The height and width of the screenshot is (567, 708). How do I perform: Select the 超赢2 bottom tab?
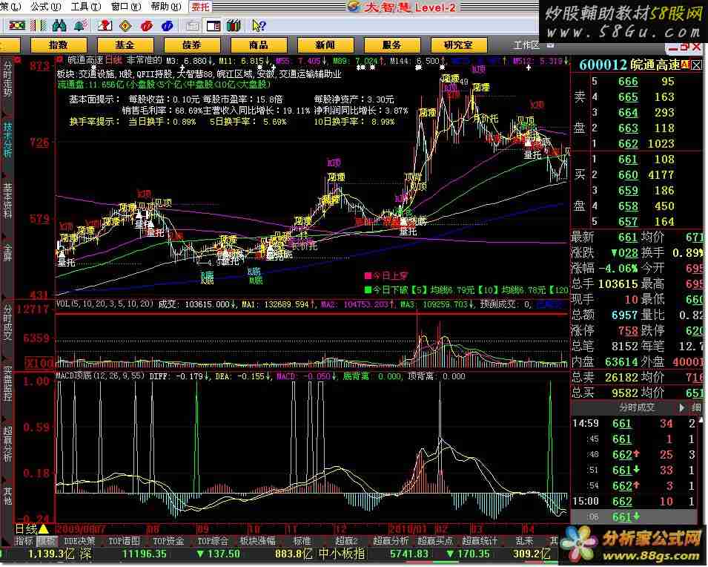point(346,541)
